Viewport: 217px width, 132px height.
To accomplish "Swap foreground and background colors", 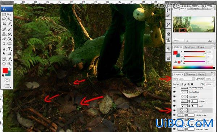I will [x=10, y=68].
